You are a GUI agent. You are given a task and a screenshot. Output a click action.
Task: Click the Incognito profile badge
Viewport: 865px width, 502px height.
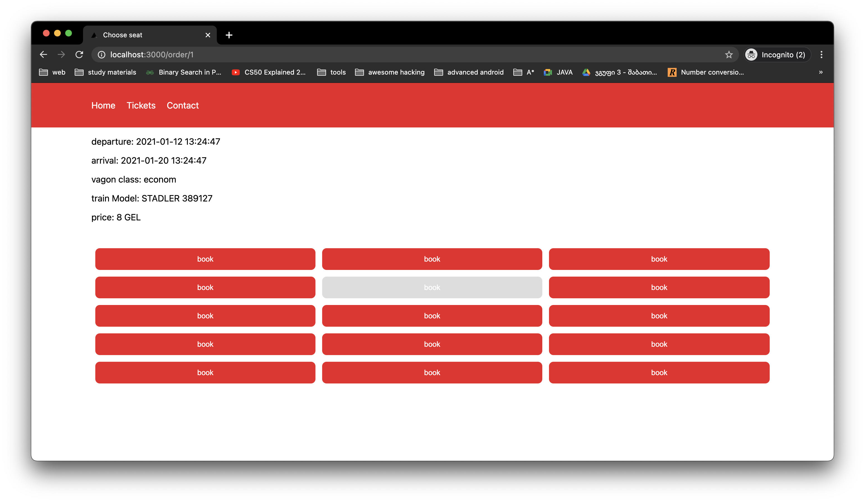pos(777,55)
